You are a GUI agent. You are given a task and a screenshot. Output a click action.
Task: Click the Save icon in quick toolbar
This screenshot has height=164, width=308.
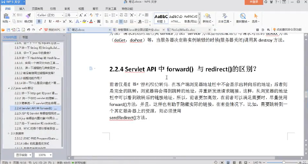[x=8, y=30]
